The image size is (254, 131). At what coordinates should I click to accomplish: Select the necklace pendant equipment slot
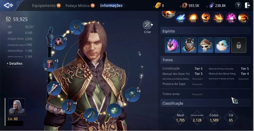(91, 115)
